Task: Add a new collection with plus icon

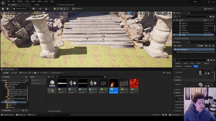Action: click(23, 110)
